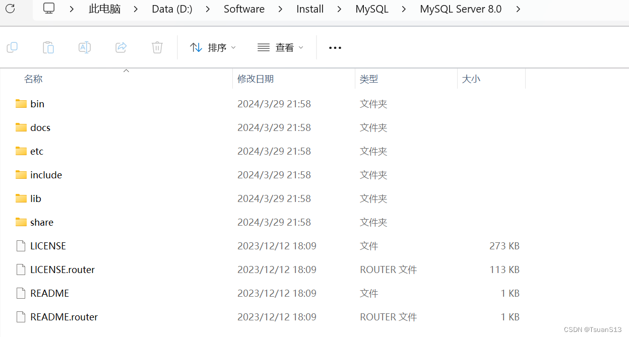Click the README file icon

pos(21,293)
